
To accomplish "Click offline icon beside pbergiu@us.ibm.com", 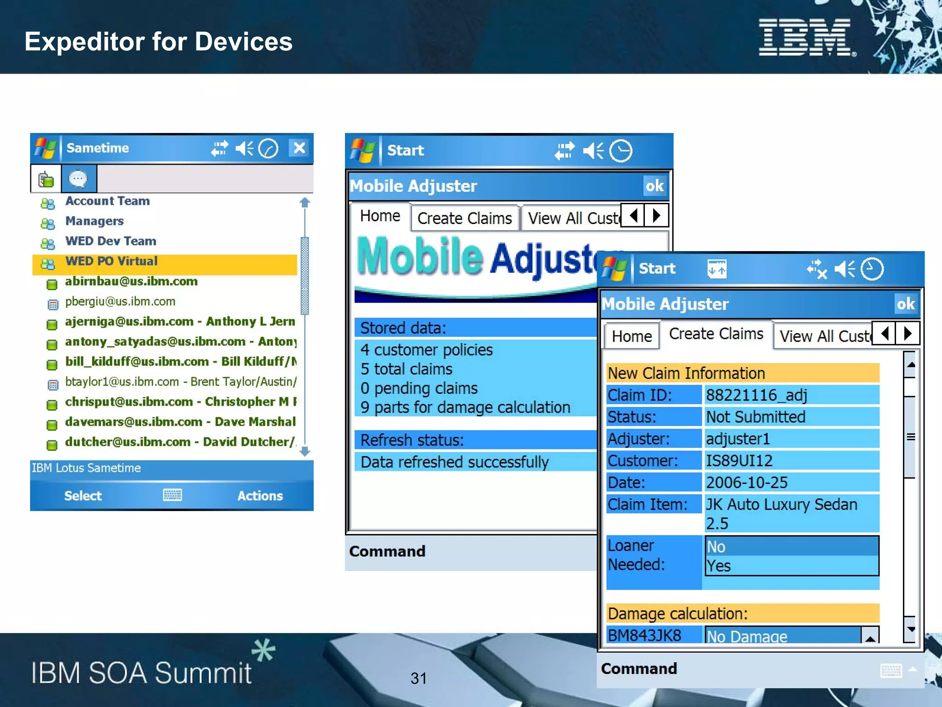I will point(53,305).
